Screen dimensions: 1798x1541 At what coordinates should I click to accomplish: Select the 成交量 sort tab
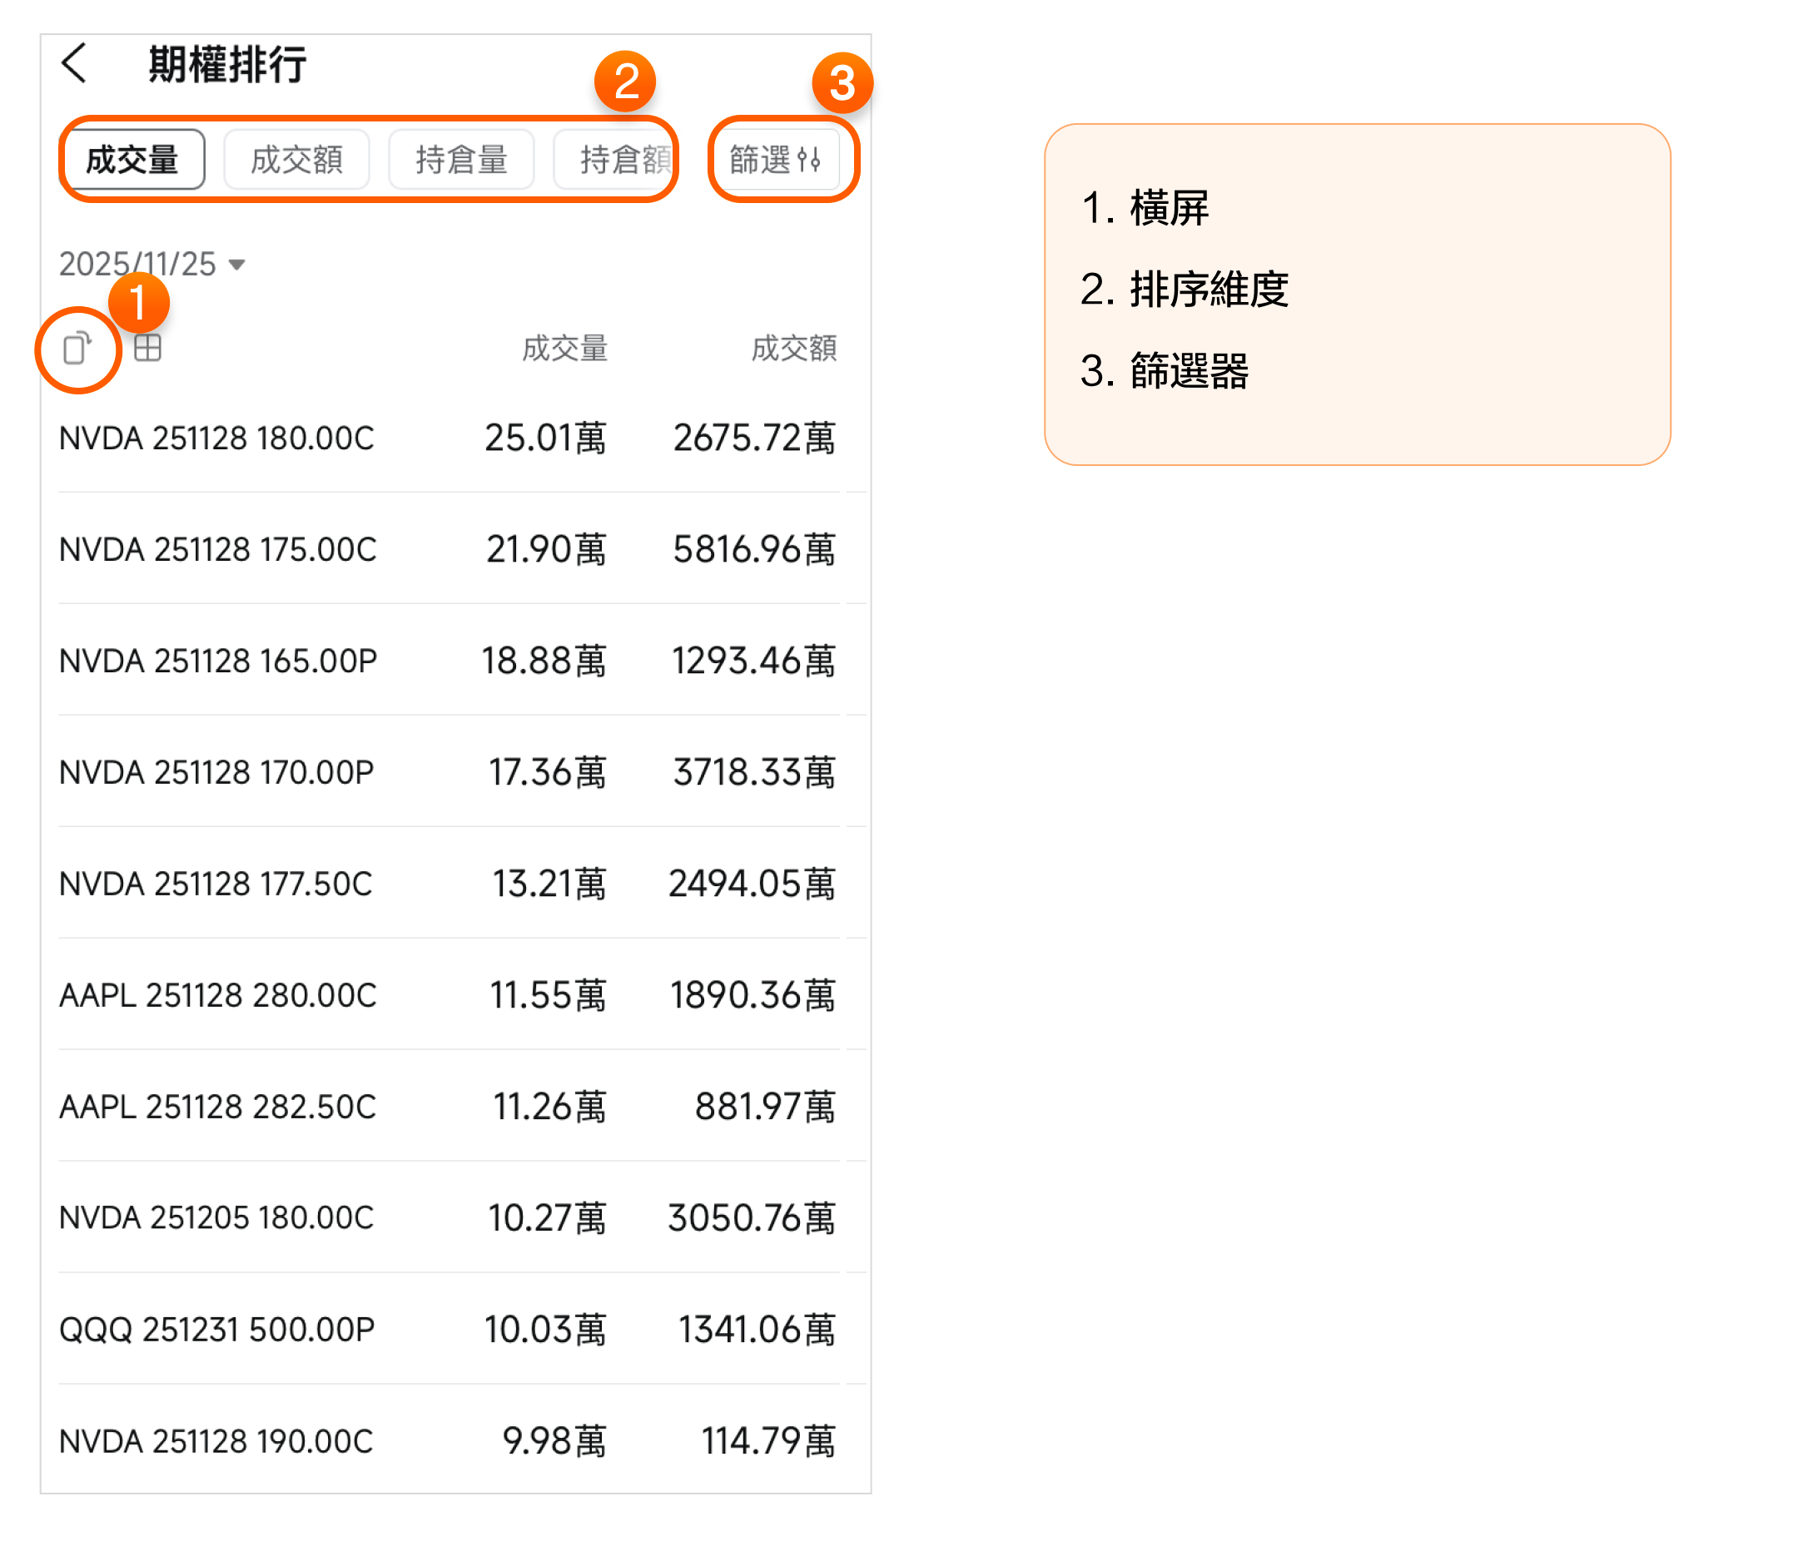tap(132, 160)
